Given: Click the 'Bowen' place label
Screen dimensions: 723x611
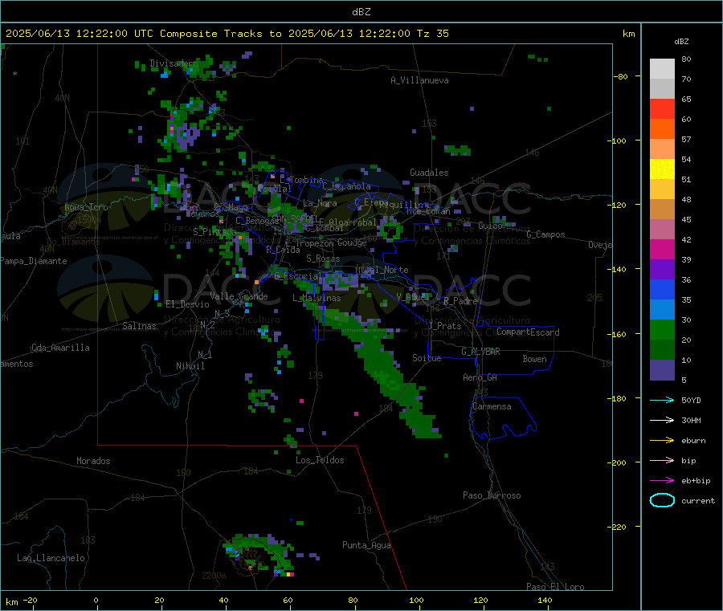Looking at the screenshot, I should tap(534, 359).
